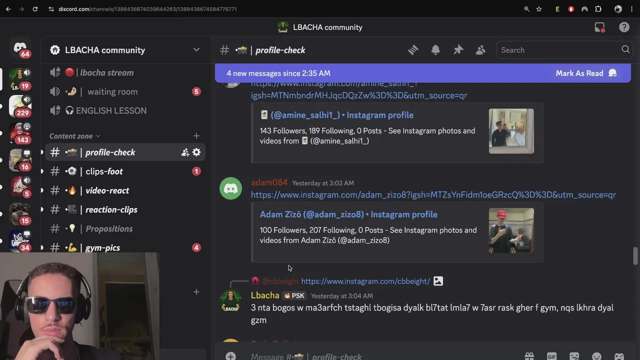Image resolution: width=640 pixels, height=360 pixels.
Task: Join ENGLISH LESSON voice channel
Action: [125, 110]
